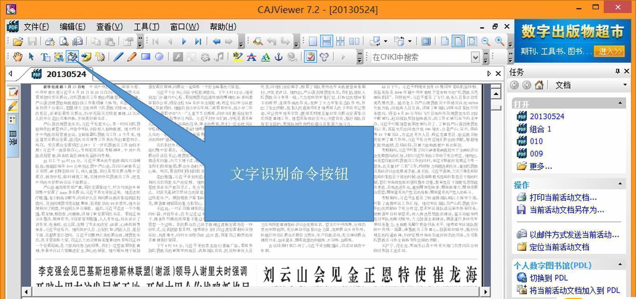Choose the Select Text tool
Image resolution: width=636 pixels, height=299 pixels.
(x=45, y=57)
